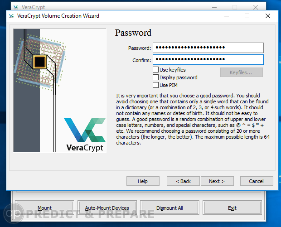Tick the Display password checkbox

[155, 77]
